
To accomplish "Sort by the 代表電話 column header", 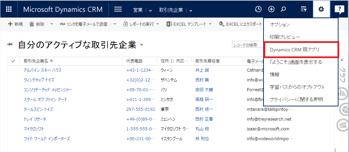I will (134, 61).
